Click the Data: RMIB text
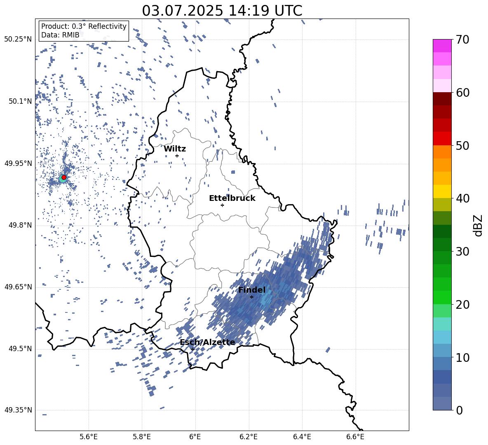 click(60, 35)
